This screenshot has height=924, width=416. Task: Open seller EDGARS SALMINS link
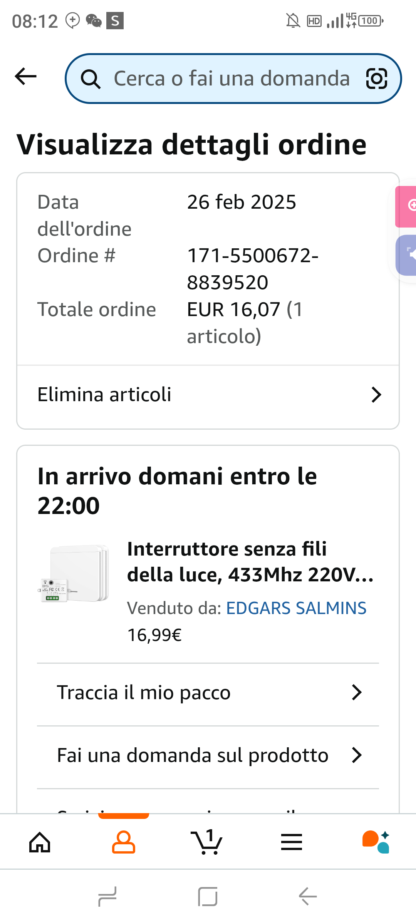pyautogui.click(x=296, y=608)
